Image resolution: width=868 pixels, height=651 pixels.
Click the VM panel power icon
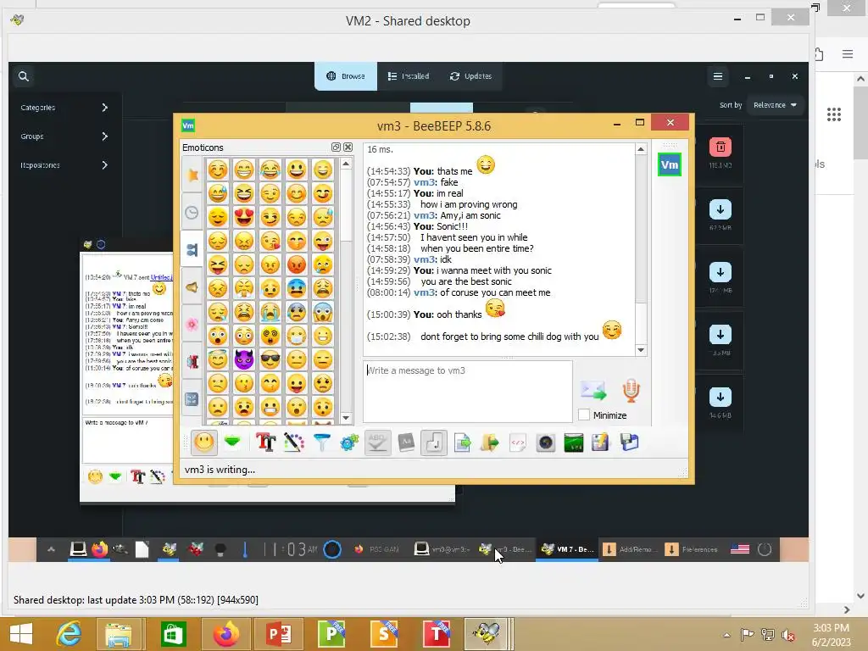pyautogui.click(x=765, y=549)
